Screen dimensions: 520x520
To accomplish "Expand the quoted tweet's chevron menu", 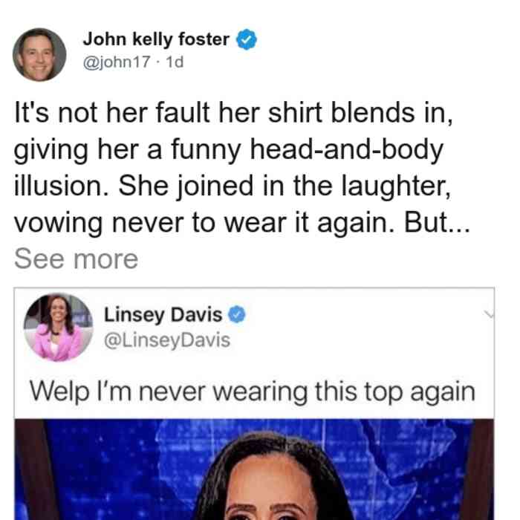I will click(489, 313).
